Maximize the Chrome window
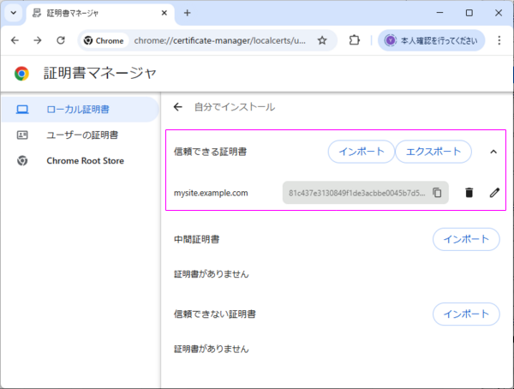The width and height of the screenshot is (514, 389). tap(469, 13)
